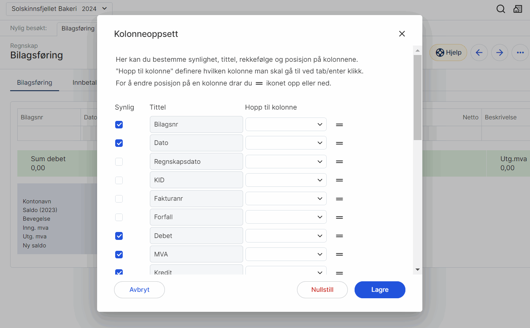Viewport: 530px width, 328px height.
Task: Open Hopp til kolonne dropdown for Dato
Action: point(286,143)
